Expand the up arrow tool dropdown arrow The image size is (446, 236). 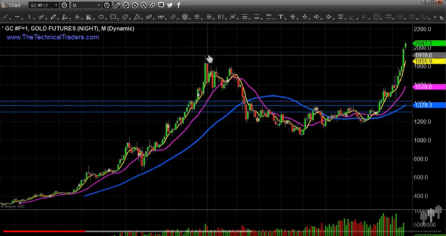[x=298, y=18]
